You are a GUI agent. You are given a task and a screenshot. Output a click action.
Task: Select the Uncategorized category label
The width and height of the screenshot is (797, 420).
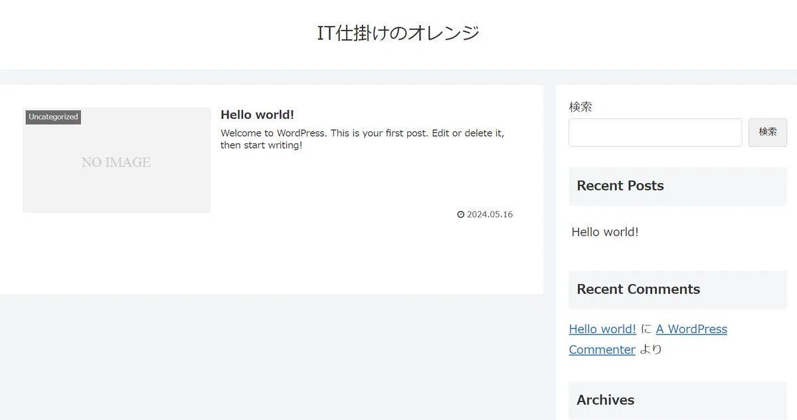point(53,117)
